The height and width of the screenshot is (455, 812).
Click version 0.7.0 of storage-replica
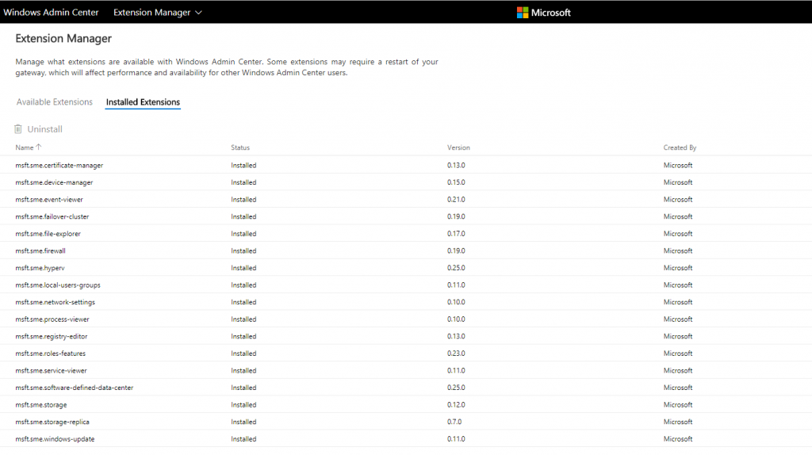point(454,422)
